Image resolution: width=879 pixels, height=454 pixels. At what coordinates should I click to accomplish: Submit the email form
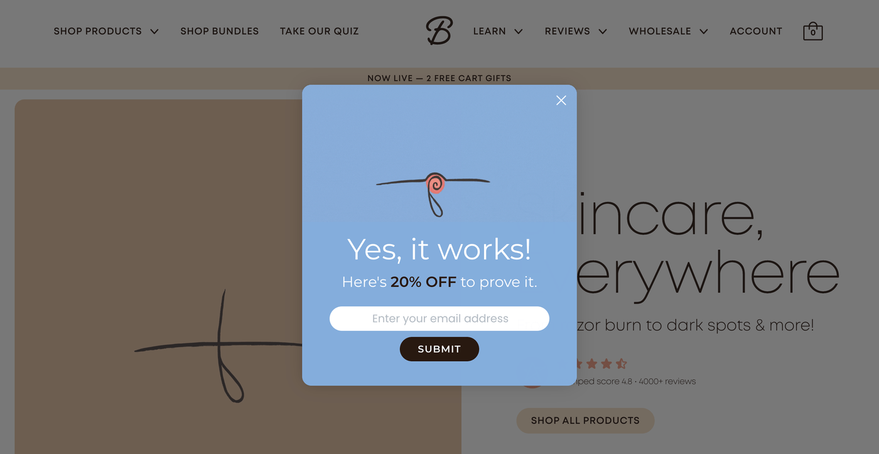click(x=439, y=349)
